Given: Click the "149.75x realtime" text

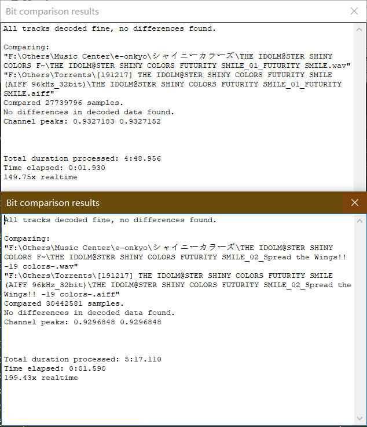Looking at the screenshot, I should 40,177.
